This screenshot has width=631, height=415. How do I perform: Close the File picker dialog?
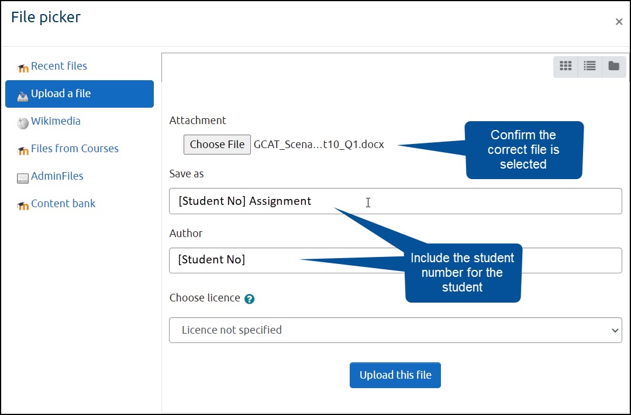click(619, 22)
